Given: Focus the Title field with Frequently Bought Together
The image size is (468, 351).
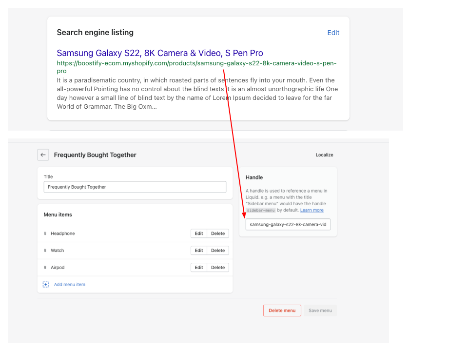Looking at the screenshot, I should tap(135, 187).
